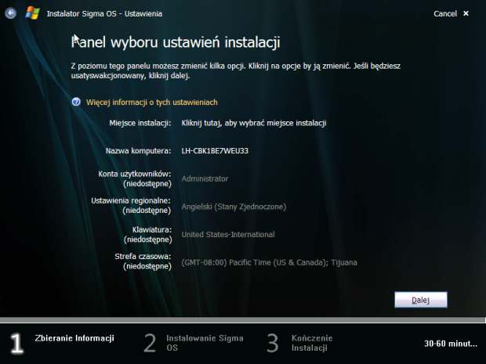Click the Dalej button
Image resolution: width=486 pixels, height=364 pixels.
tap(421, 300)
